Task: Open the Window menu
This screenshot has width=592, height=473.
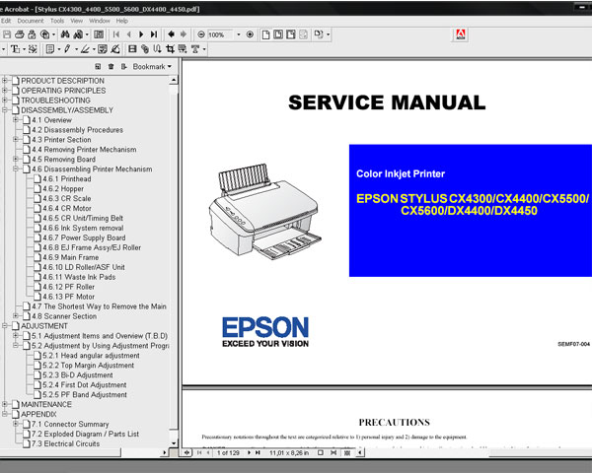Action: tap(100, 21)
